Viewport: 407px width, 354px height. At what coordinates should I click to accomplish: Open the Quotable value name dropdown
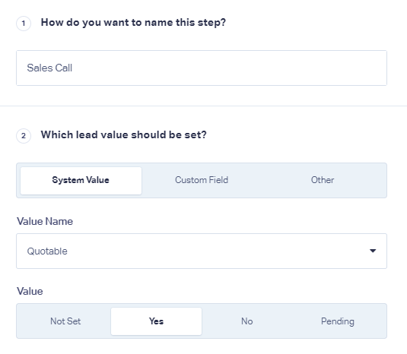[x=202, y=251]
